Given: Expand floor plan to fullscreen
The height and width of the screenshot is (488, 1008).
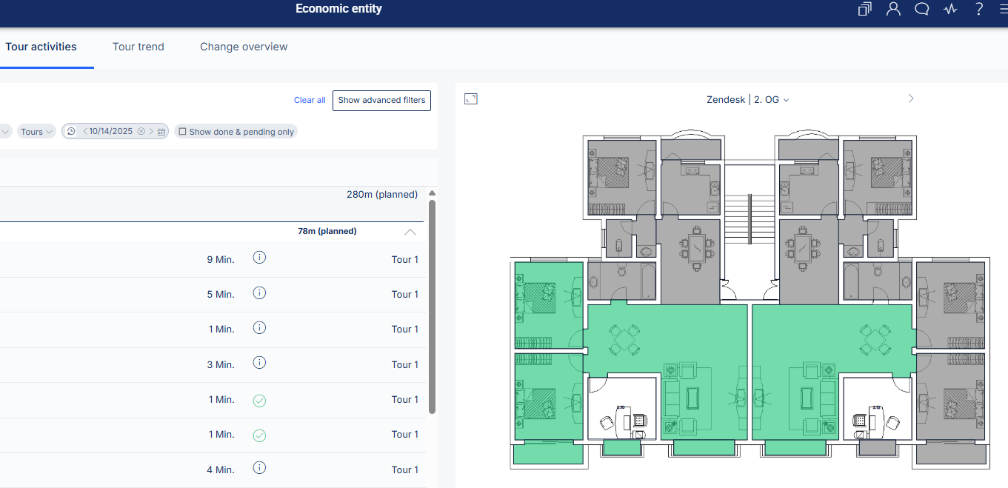Looking at the screenshot, I should [470, 99].
